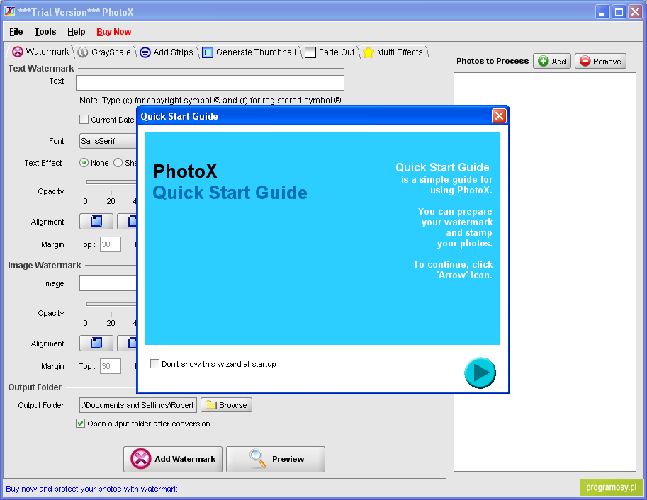The image size is (647, 500).
Task: Switch to the GrayScale tab
Action: tap(105, 52)
